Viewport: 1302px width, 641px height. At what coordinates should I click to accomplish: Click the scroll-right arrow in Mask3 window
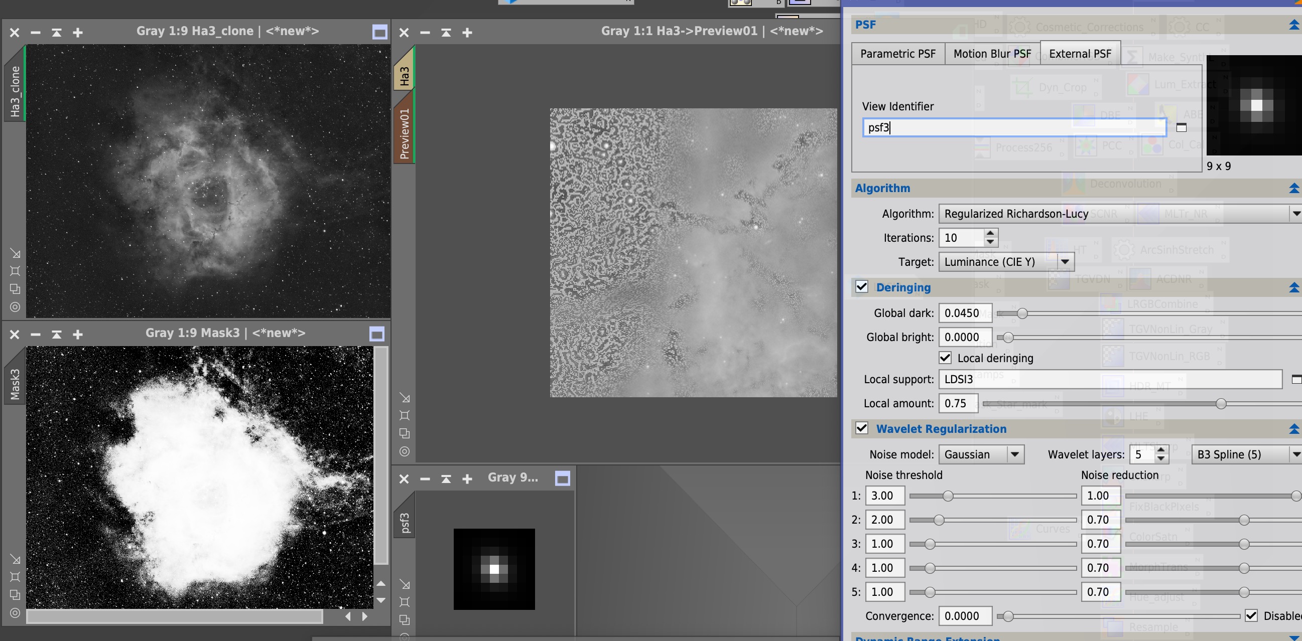[365, 616]
